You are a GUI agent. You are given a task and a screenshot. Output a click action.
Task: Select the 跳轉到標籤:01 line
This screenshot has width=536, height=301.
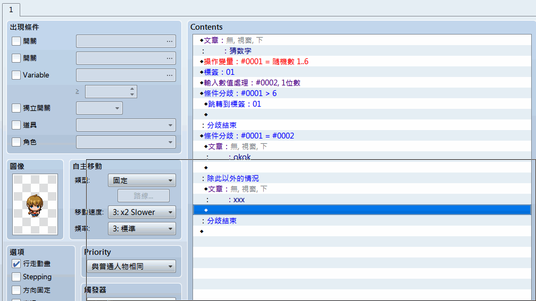coord(362,104)
